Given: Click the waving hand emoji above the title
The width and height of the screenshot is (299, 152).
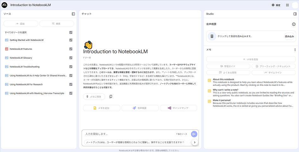Looking at the screenshot, I should (x=88, y=45).
